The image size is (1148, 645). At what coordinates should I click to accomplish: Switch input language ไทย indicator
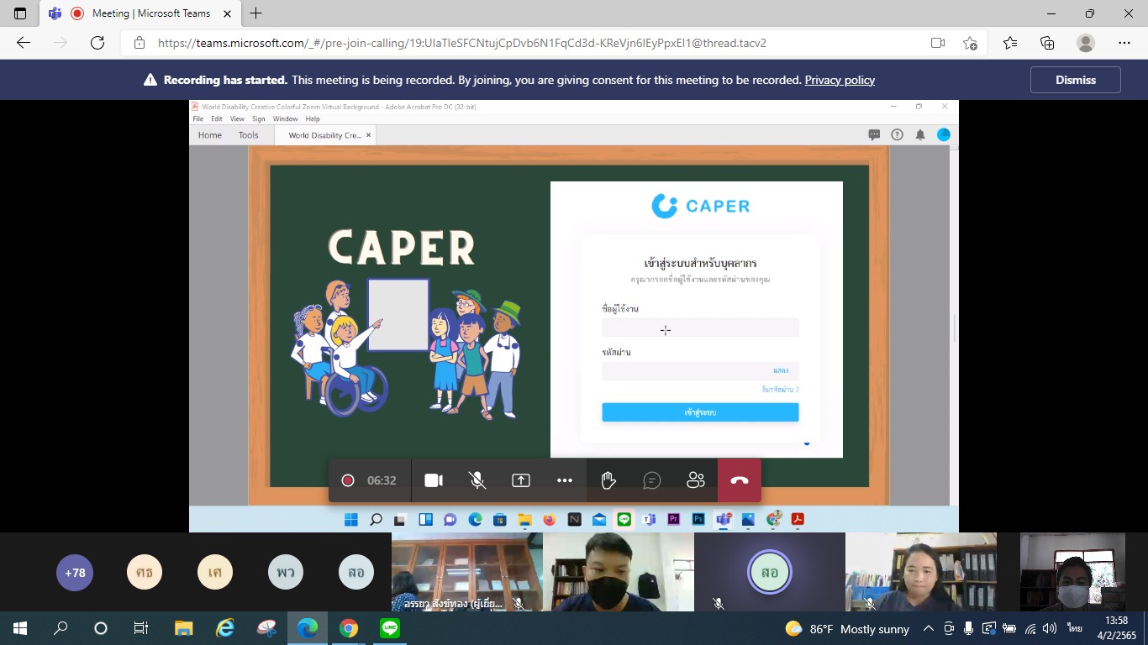click(x=1075, y=628)
